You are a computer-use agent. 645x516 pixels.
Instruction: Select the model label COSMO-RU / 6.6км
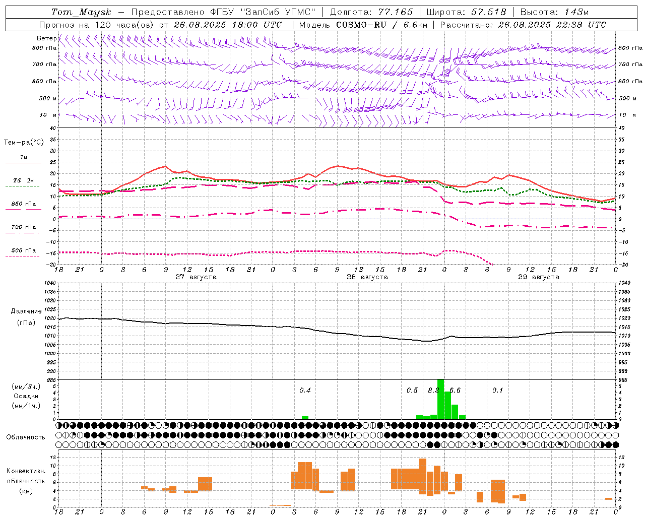tap(381, 25)
